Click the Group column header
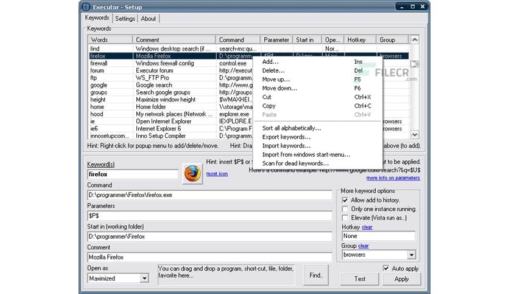 [x=392, y=40]
